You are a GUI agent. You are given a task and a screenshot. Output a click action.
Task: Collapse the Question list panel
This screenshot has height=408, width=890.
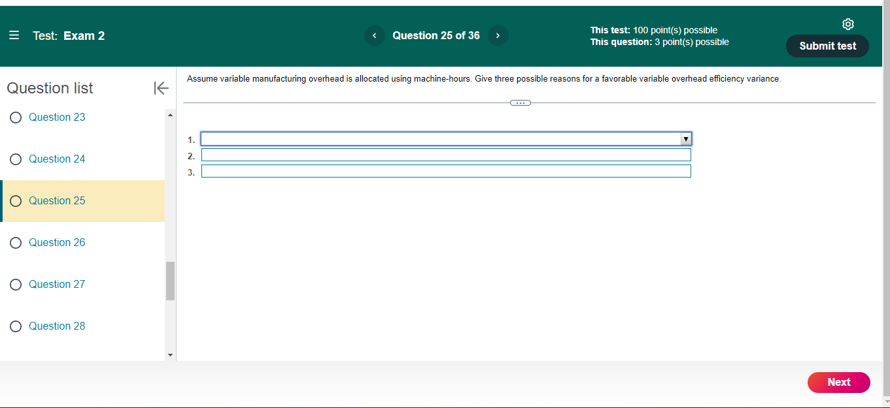click(161, 88)
